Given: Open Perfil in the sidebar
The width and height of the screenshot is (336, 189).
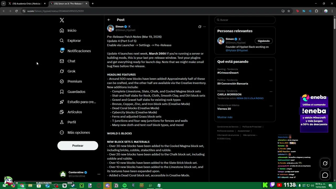Looking at the screenshot, I should click(x=68, y=122).
